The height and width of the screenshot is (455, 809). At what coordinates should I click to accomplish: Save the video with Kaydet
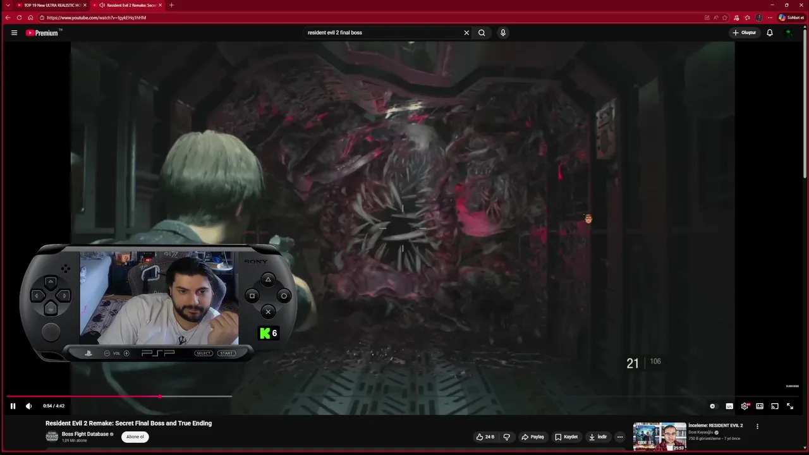pyautogui.click(x=566, y=437)
